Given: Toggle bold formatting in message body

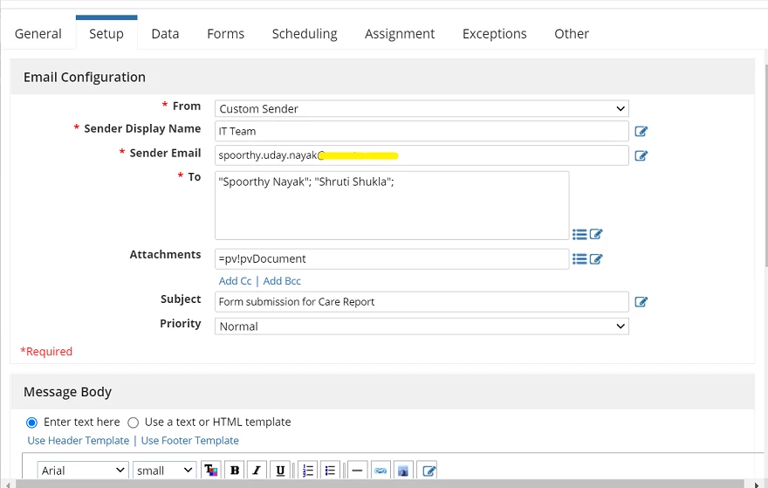Looking at the screenshot, I should (235, 471).
